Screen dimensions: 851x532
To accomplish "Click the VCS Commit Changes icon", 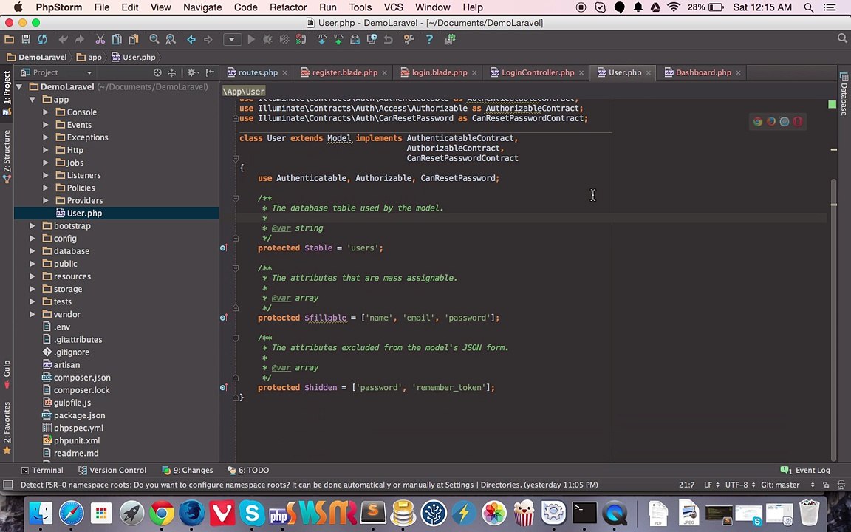I will (338, 39).
